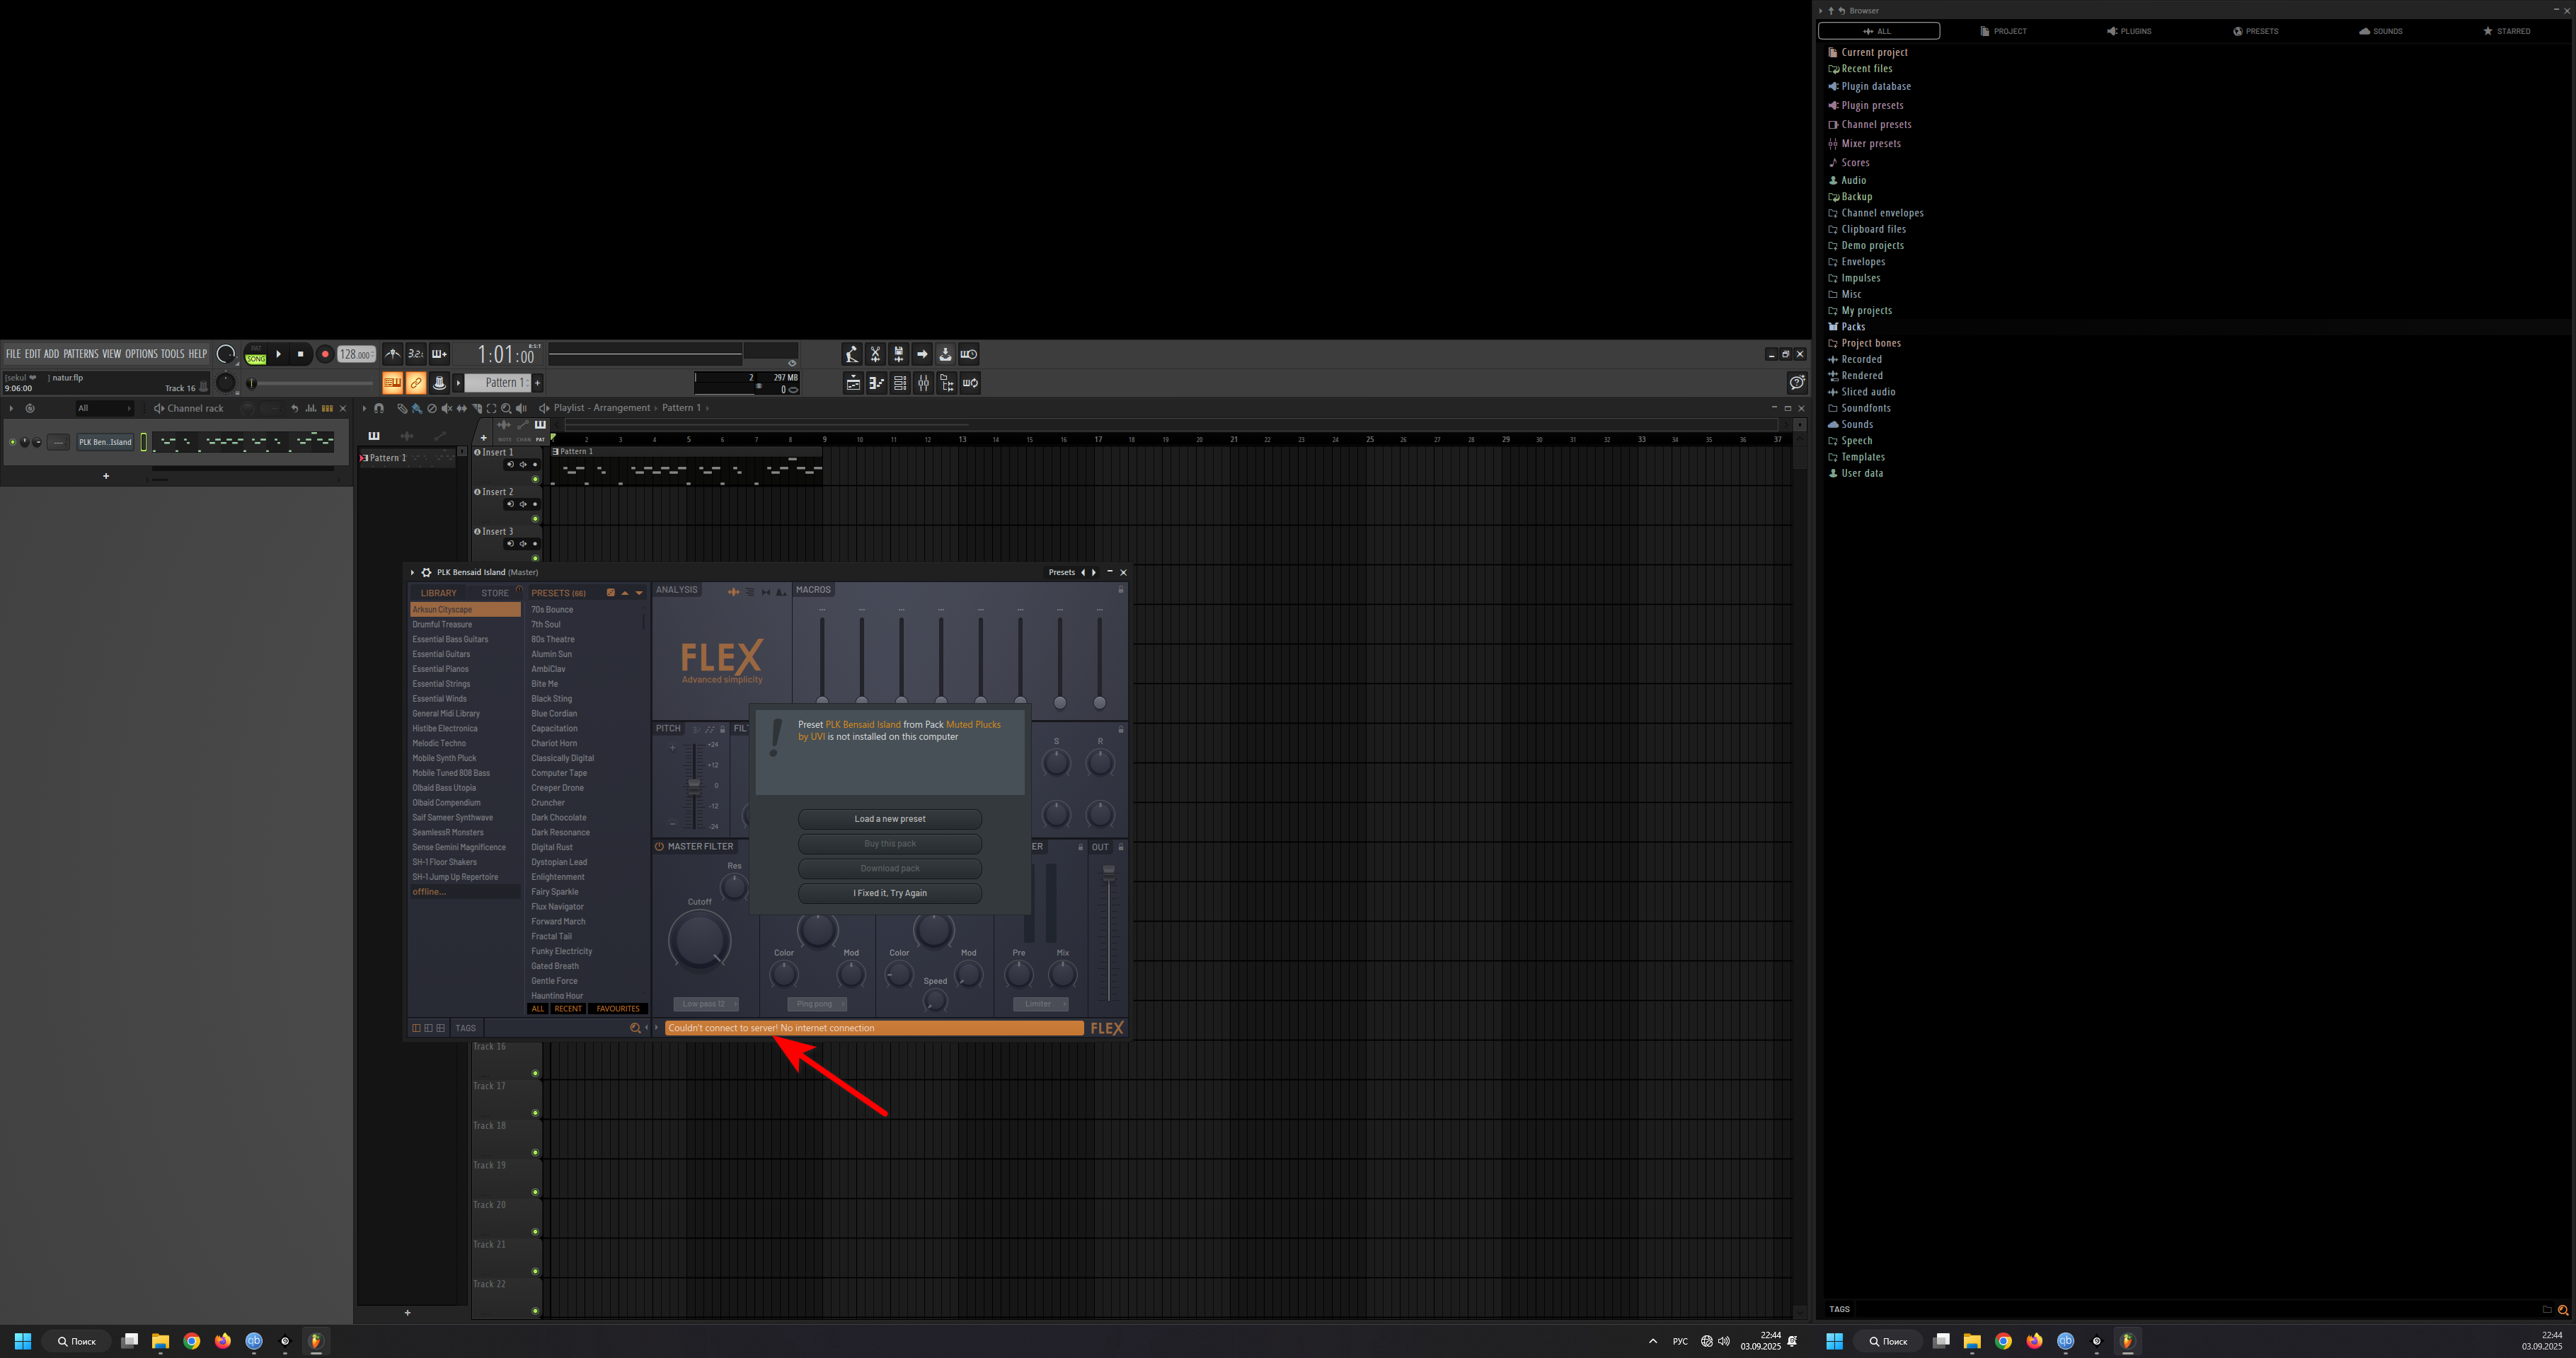The width and height of the screenshot is (2576, 1358).
Task: Open the Limiter type dropdown
Action: (1041, 1004)
